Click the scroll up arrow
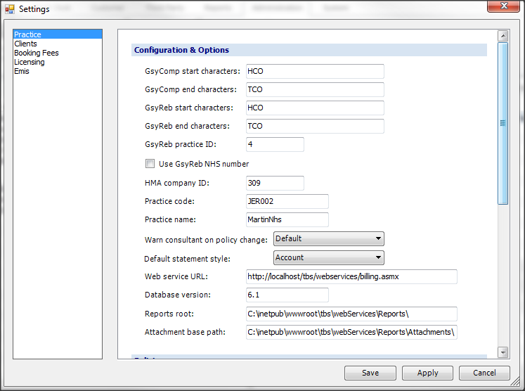This screenshot has width=525, height=391. [503, 36]
